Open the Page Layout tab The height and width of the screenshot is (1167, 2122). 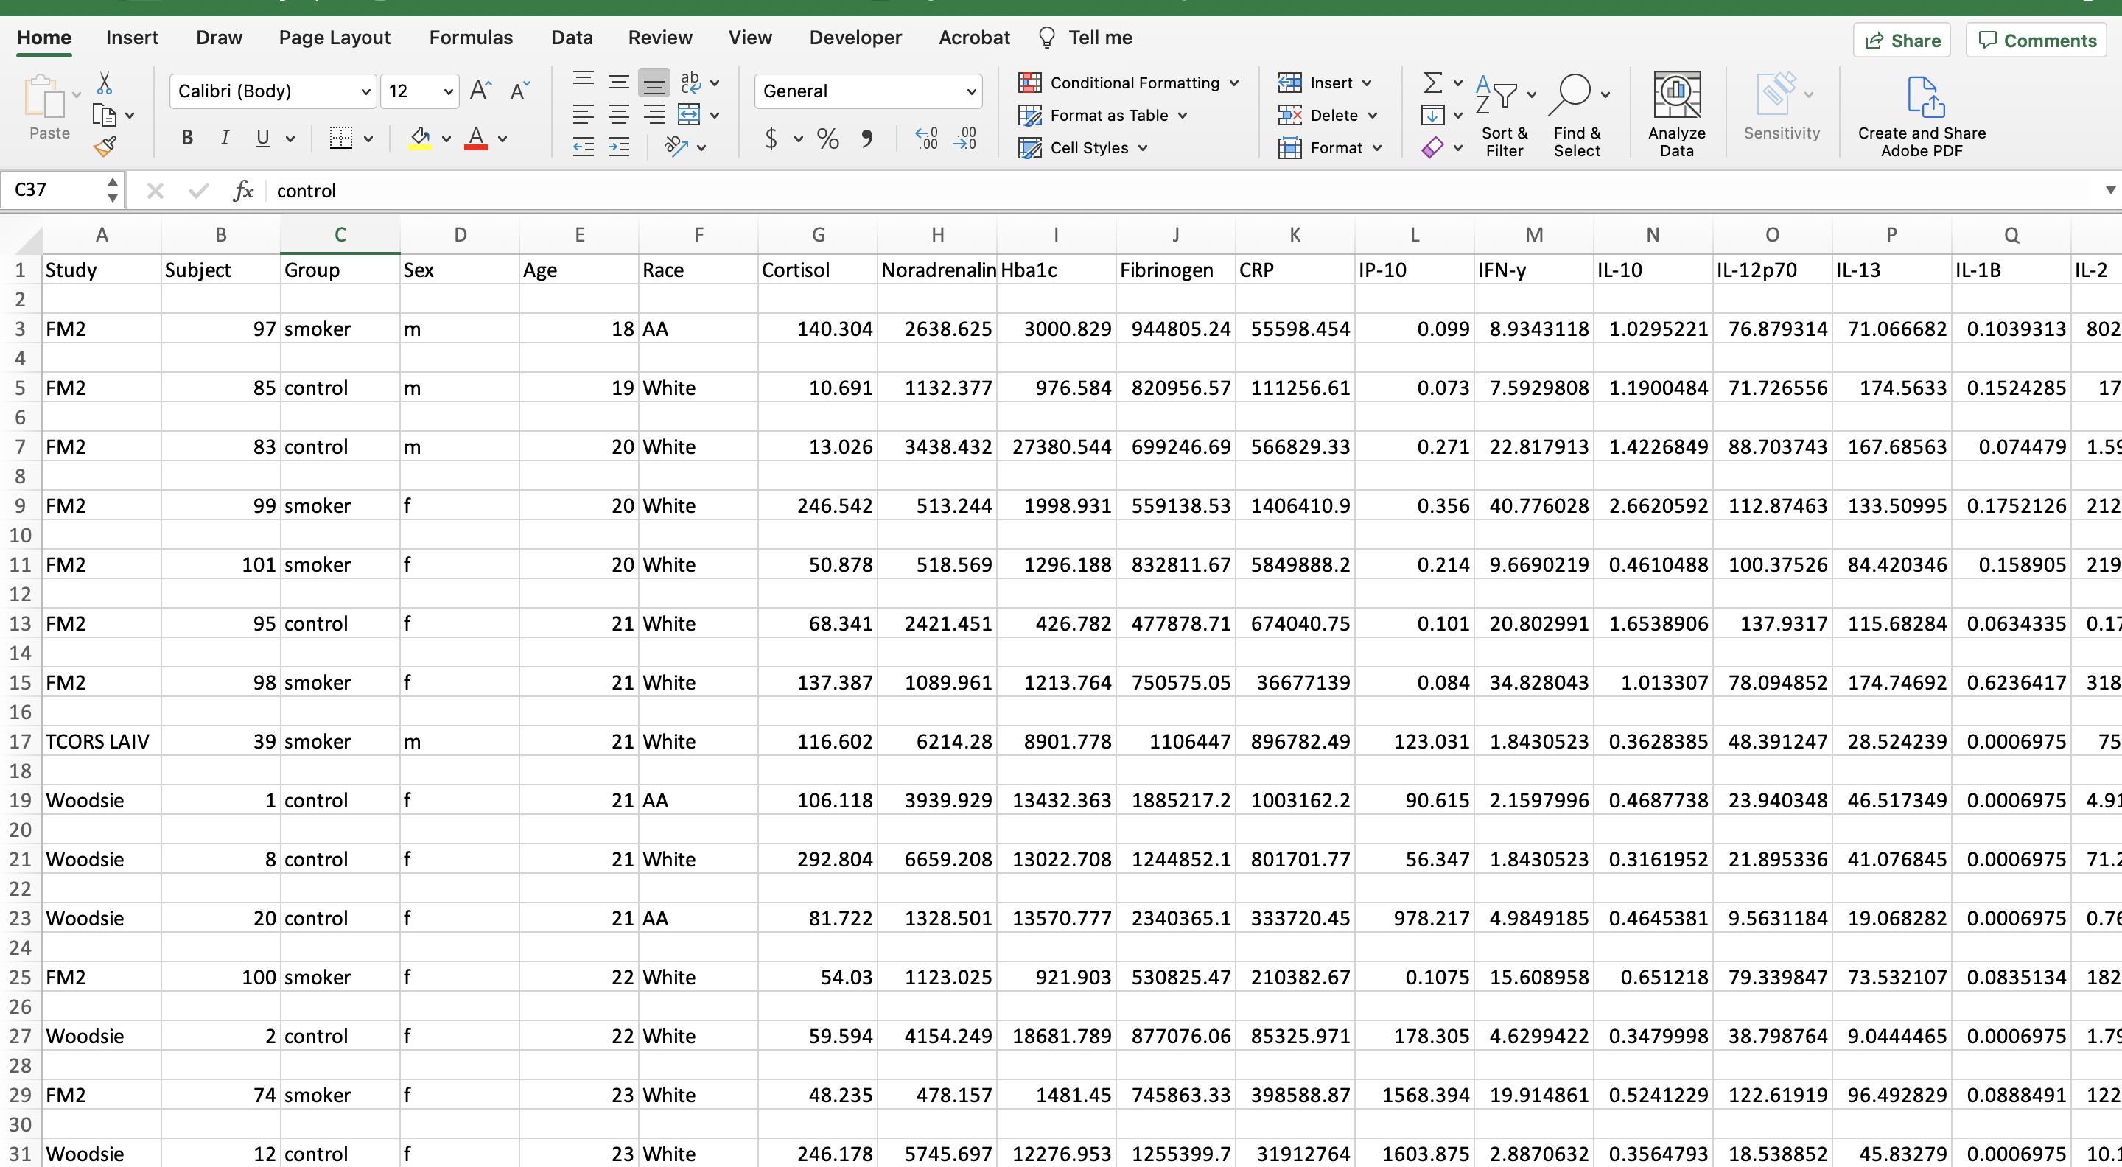click(x=334, y=38)
